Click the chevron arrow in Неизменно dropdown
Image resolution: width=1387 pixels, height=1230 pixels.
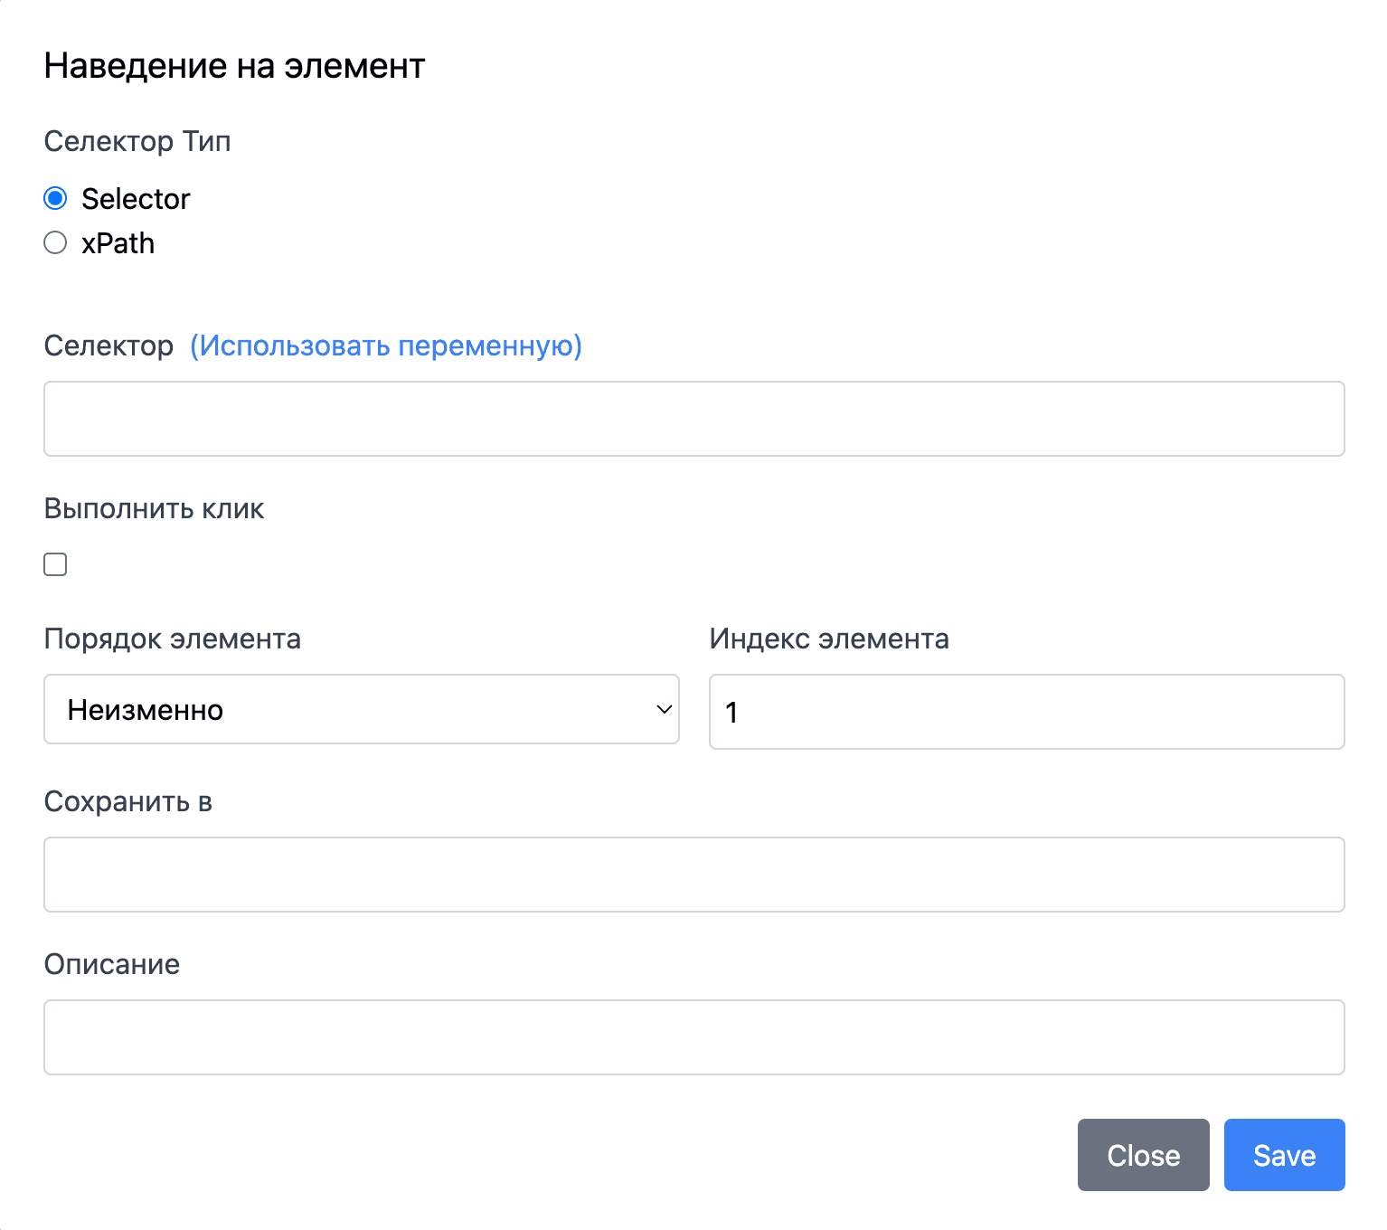click(664, 710)
